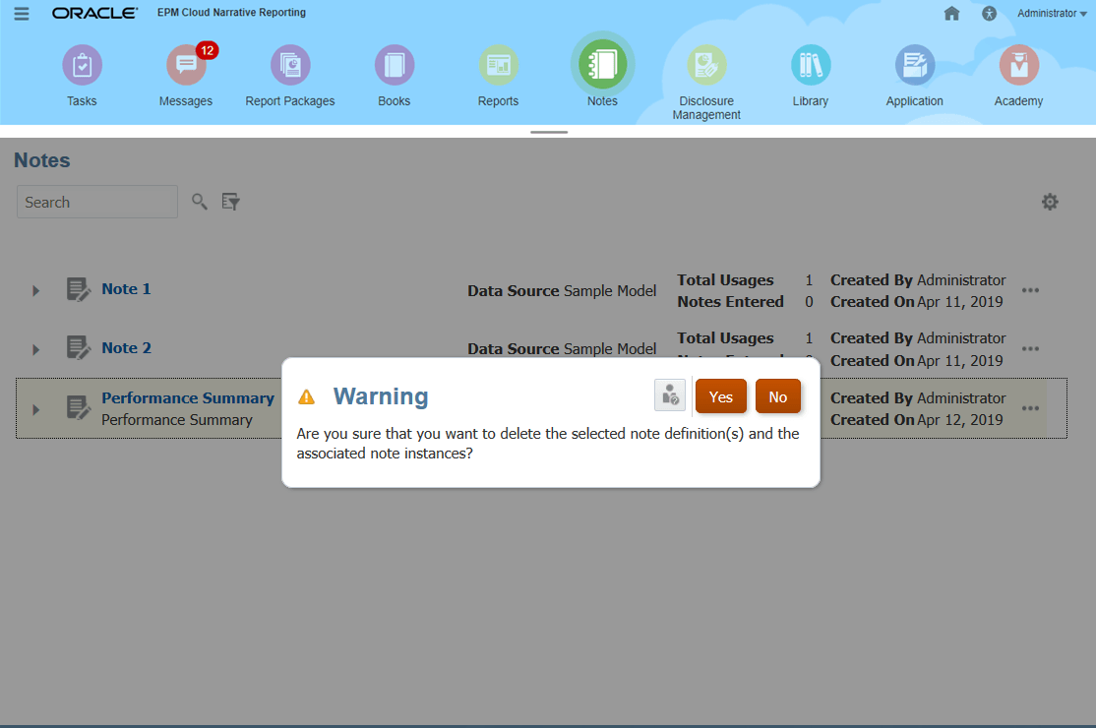The image size is (1096, 728).
Task: Click 'Created On Apr 12, 2019' text
Action: tap(916, 420)
